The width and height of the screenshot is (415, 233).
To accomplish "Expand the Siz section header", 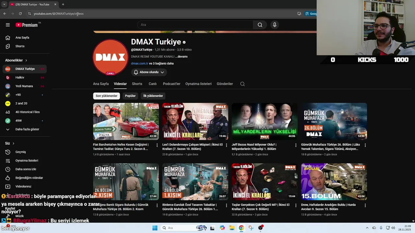I will click(10, 143).
